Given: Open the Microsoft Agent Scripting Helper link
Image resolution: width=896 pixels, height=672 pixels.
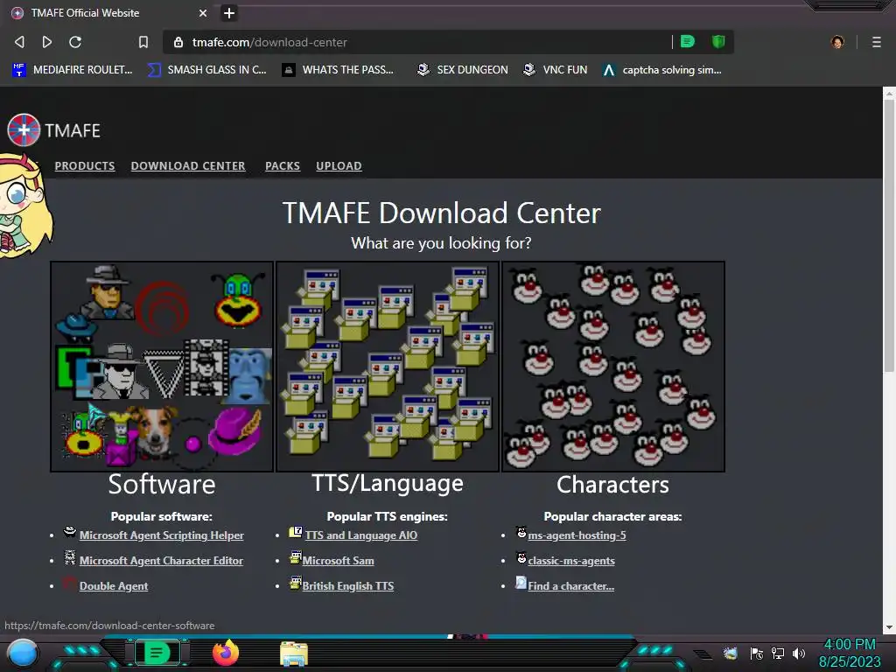Looking at the screenshot, I should pos(161,535).
